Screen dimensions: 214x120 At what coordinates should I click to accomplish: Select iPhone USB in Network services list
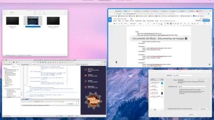[x=157, y=93]
